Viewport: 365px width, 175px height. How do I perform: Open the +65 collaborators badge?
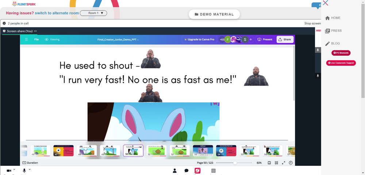tap(222, 39)
